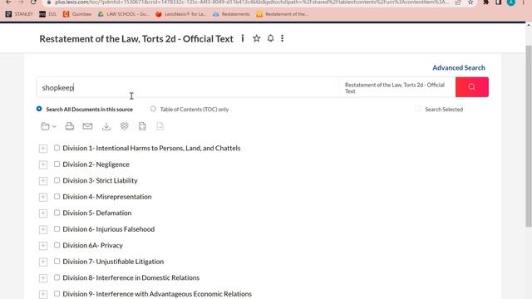The height and width of the screenshot is (299, 532).
Task: Check Division 1- Intentional Harms checkbox
Action: coord(57,148)
